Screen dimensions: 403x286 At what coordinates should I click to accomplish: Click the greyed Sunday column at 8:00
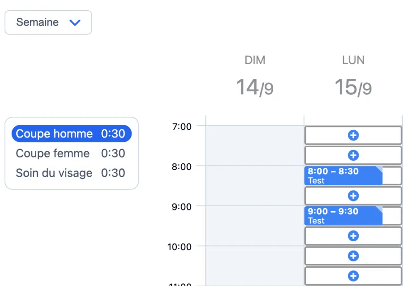tap(255, 175)
